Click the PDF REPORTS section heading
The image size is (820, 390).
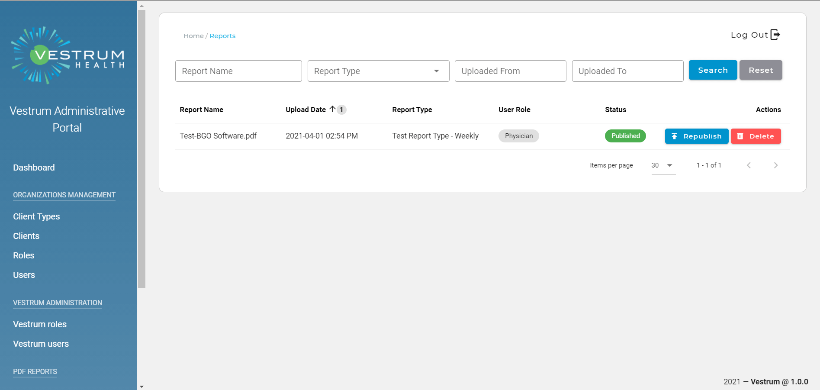35,372
